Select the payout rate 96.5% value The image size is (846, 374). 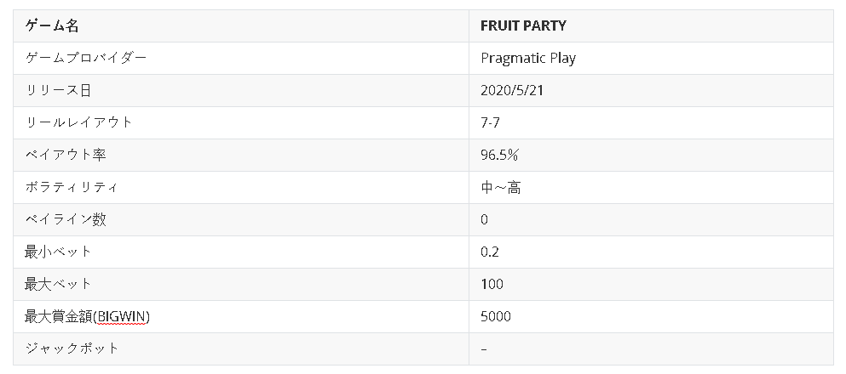click(500, 155)
